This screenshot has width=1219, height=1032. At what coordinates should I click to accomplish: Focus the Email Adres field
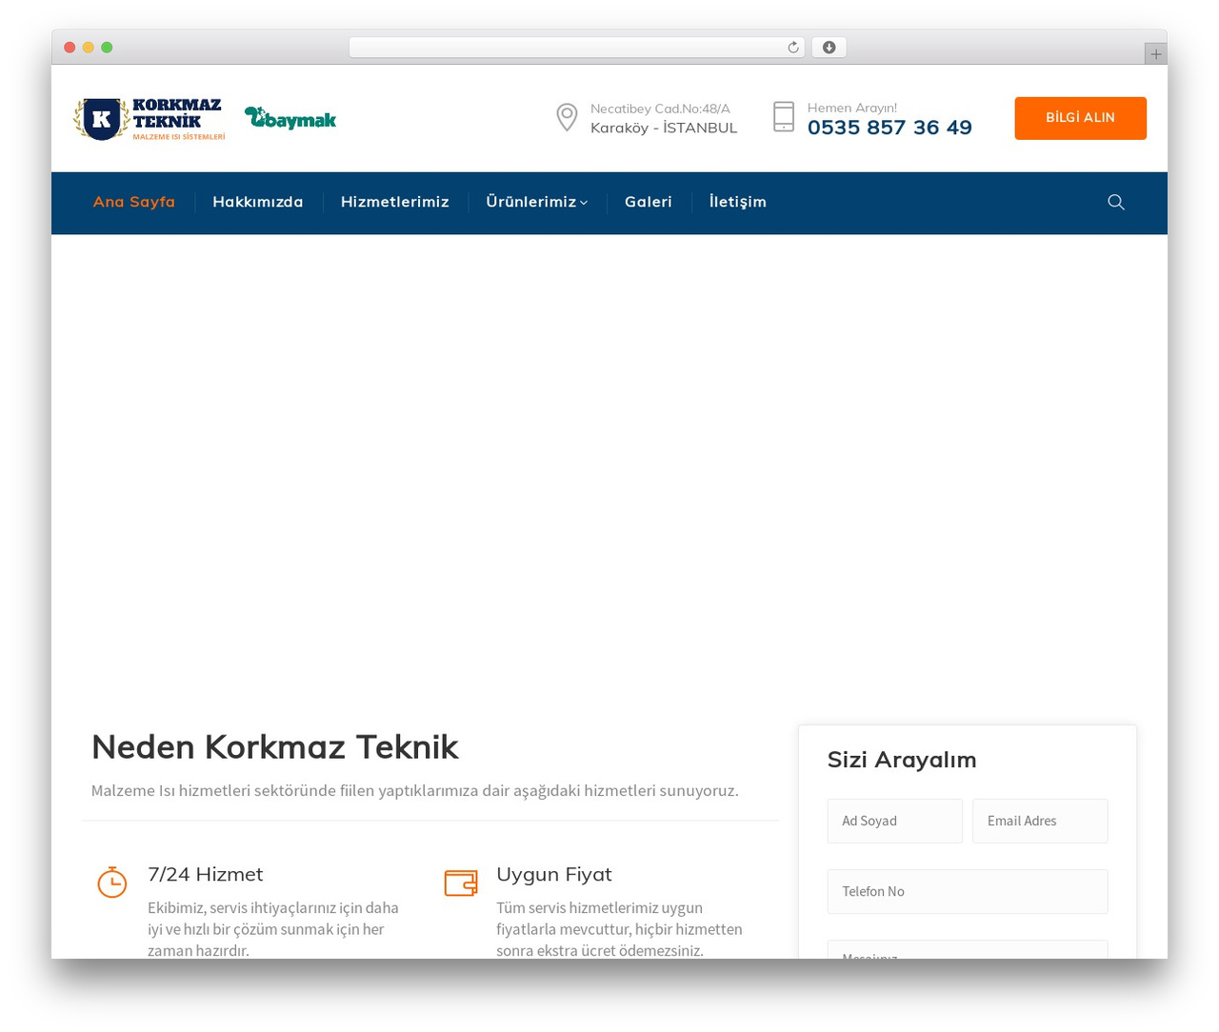point(1040,821)
